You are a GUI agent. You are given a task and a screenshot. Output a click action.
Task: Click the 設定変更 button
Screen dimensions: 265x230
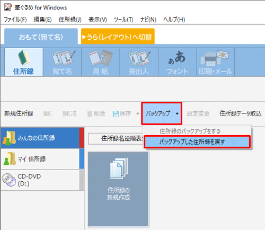198,113
